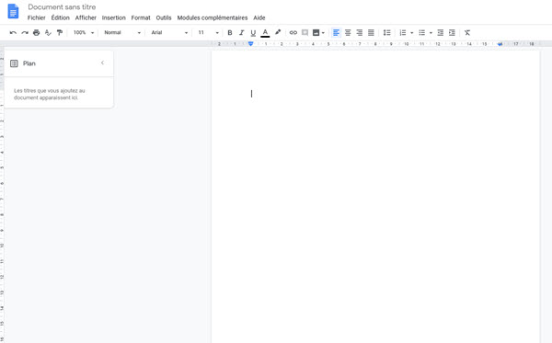This screenshot has height=343, width=552.
Task: Open the Fichier menu
Action: tap(36, 17)
